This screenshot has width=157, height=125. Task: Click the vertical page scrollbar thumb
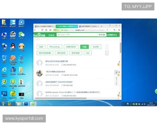click(121, 48)
